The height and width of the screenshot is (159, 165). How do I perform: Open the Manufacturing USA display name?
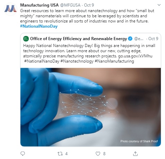(40, 5)
